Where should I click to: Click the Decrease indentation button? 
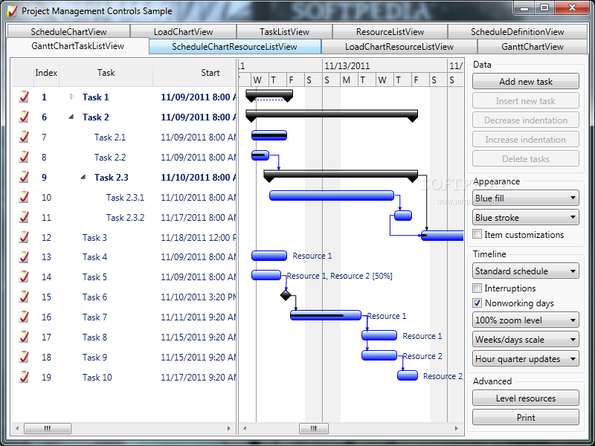(x=526, y=120)
